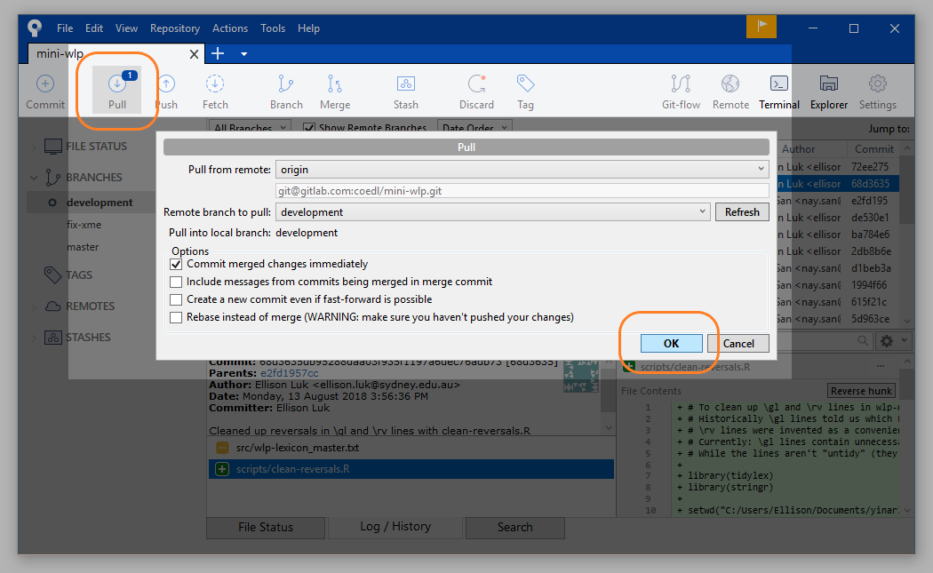The height and width of the screenshot is (573, 933).
Task: Toggle Show Remote Branches checkbox
Action: tap(309, 127)
